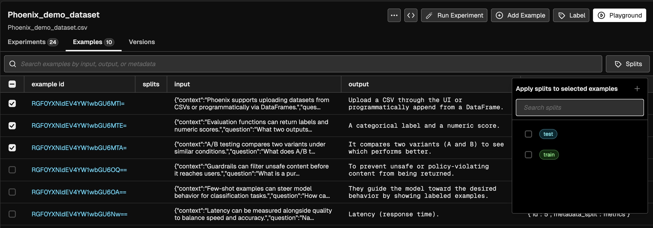Open the Playground button
Viewport: 653px width, 228px height.
pyautogui.click(x=619, y=15)
